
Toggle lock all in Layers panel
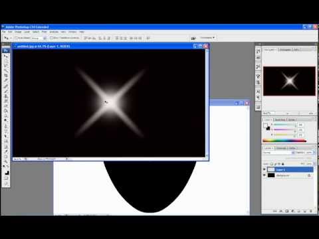click(283, 164)
